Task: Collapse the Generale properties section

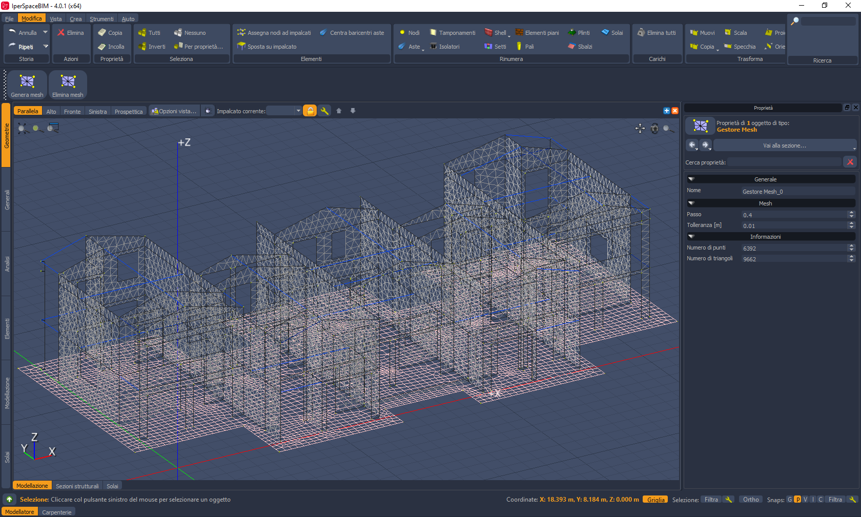Action: click(x=691, y=179)
